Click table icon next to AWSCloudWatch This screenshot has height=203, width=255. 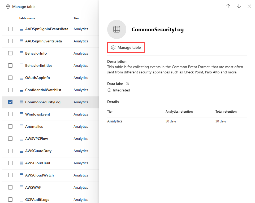pos(21,175)
